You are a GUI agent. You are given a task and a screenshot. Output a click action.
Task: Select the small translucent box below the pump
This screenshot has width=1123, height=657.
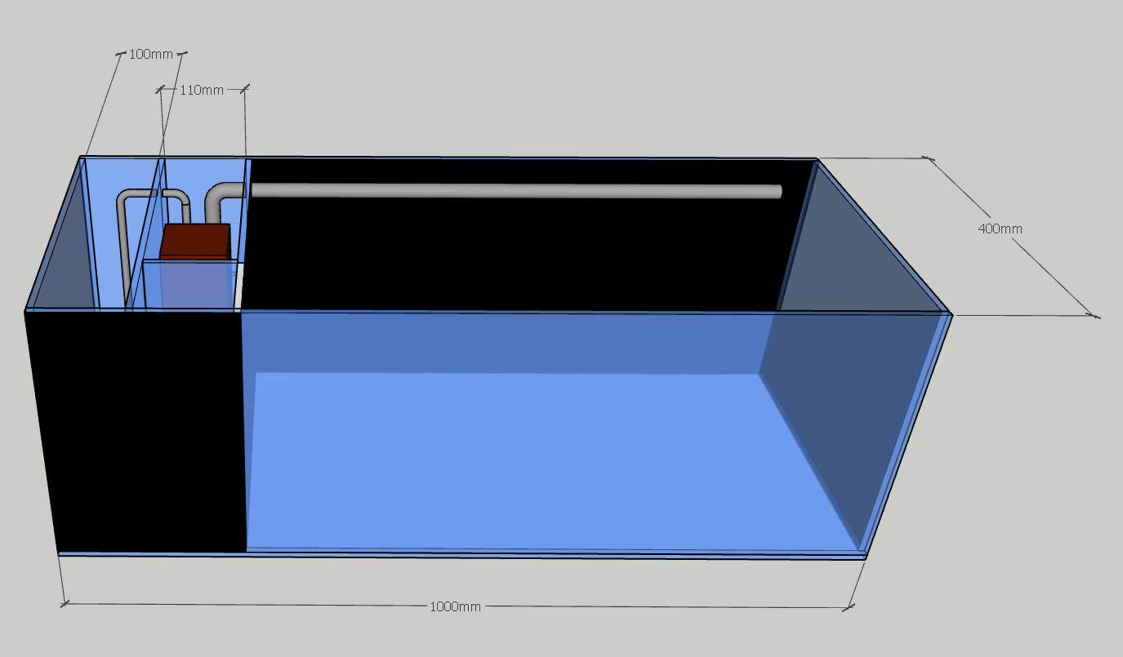190,284
